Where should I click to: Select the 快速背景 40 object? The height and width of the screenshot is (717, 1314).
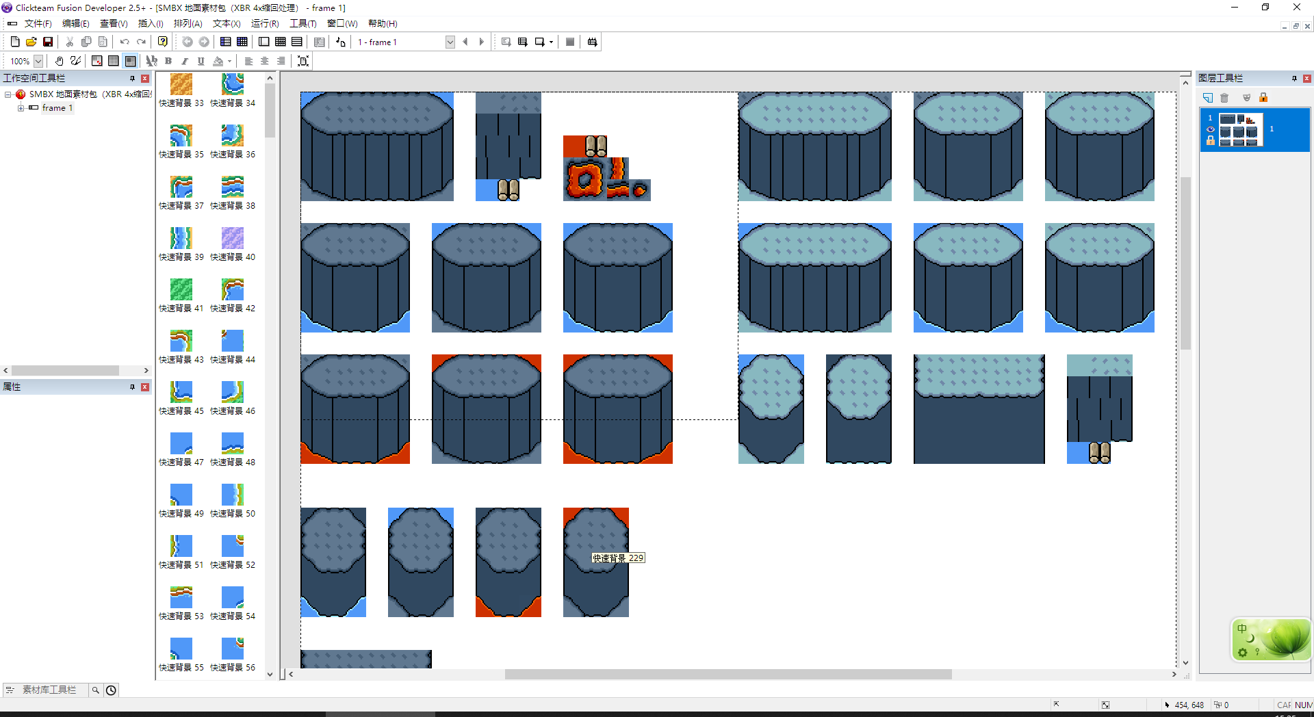click(233, 244)
